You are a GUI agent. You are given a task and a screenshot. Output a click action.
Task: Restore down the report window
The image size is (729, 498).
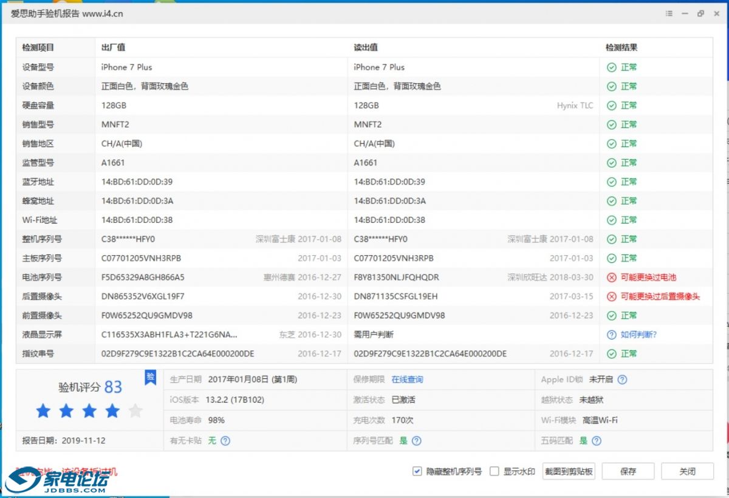(700, 13)
